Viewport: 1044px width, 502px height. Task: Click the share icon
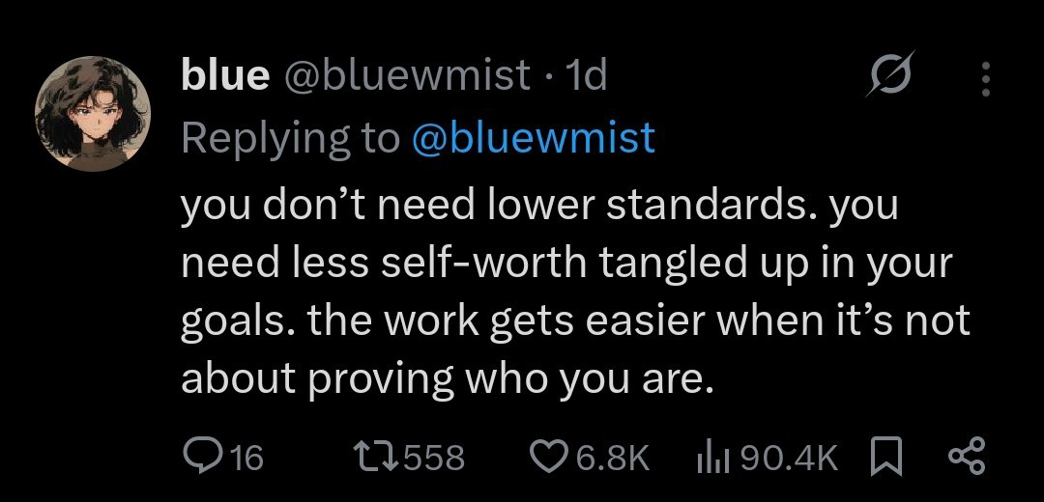(x=967, y=456)
